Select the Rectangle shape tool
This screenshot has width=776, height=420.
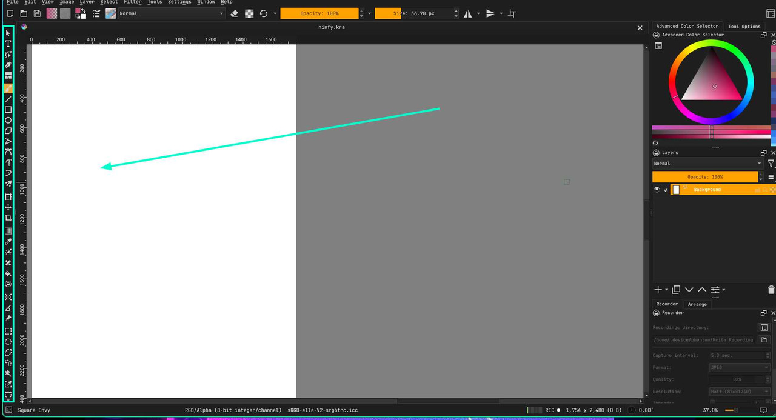8,110
